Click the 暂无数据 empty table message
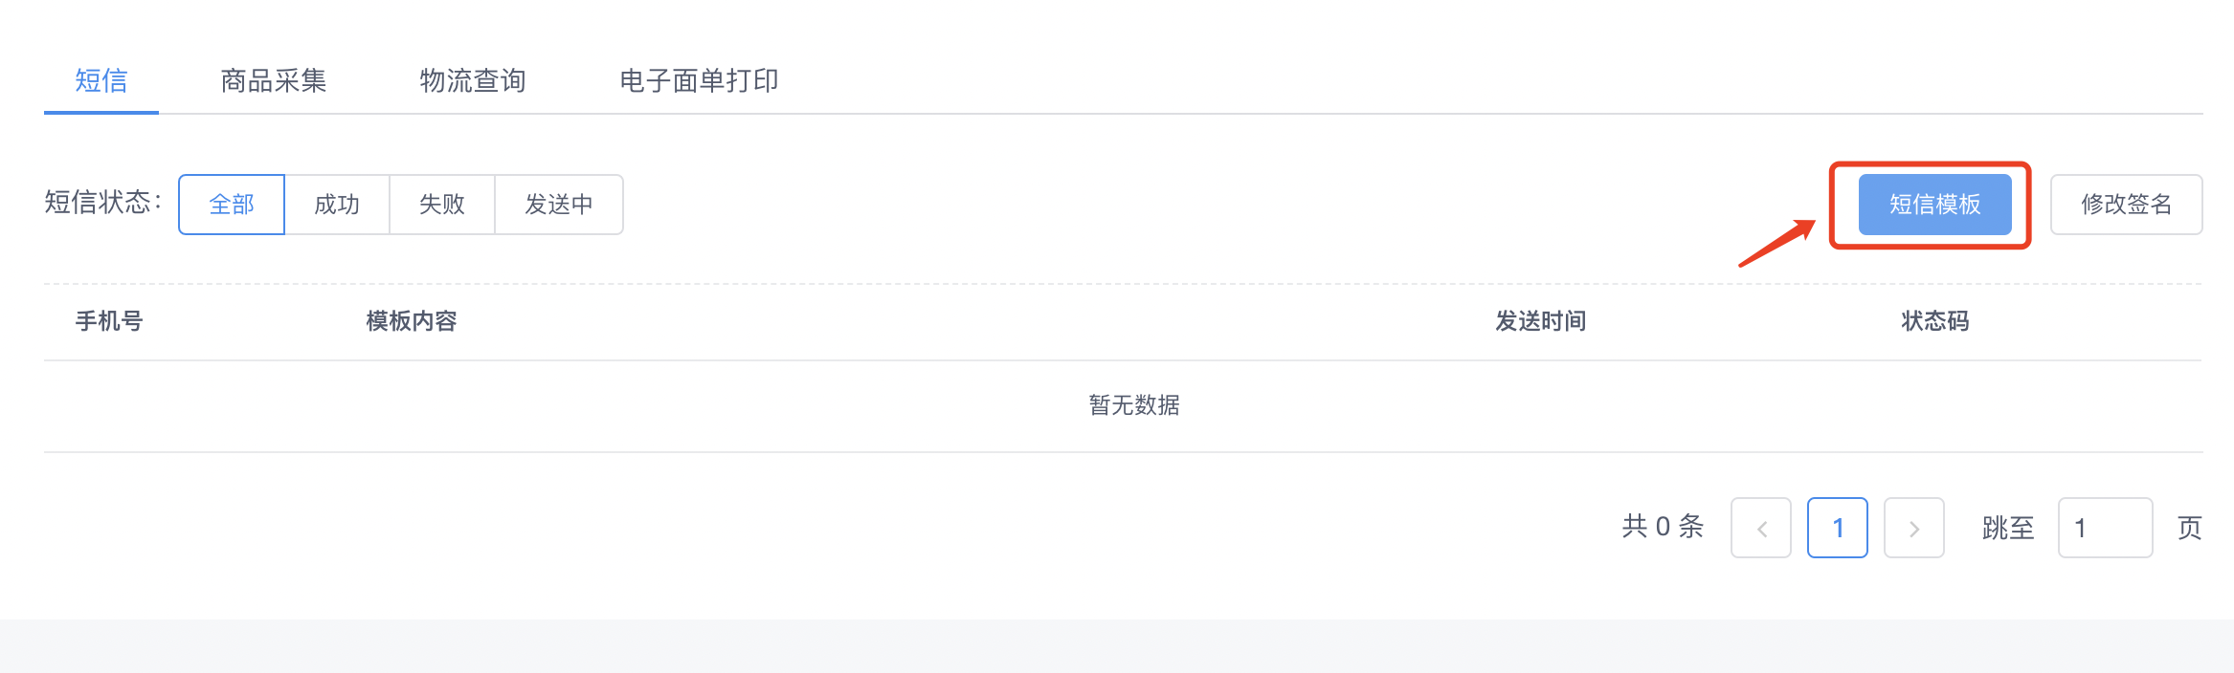 coord(1134,405)
